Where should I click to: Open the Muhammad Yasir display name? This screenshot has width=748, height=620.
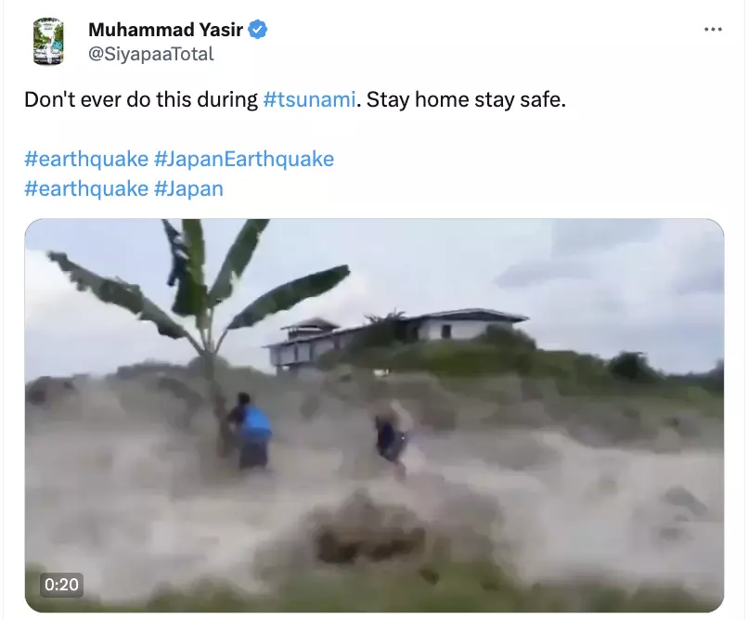[x=165, y=30]
